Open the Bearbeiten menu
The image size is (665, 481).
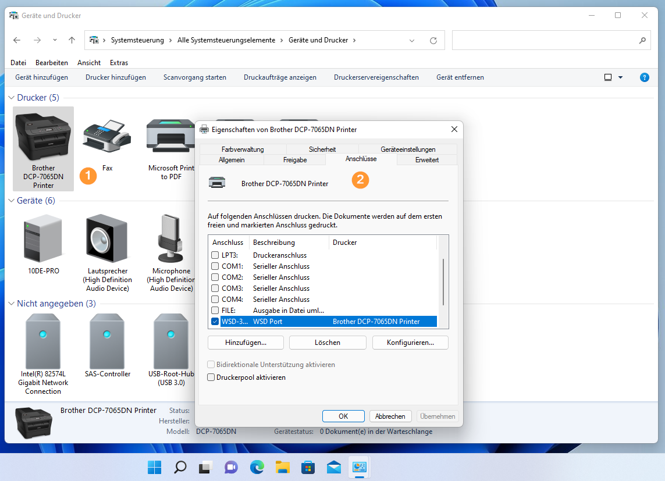tap(52, 63)
